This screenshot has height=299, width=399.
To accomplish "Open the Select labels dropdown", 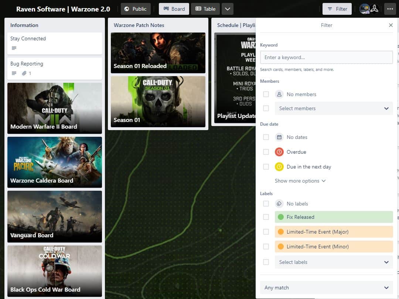I will coord(334,262).
